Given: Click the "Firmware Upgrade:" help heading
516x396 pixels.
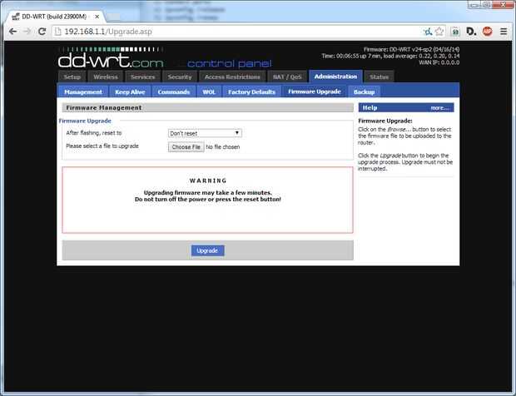Looking at the screenshot, I should click(385, 121).
